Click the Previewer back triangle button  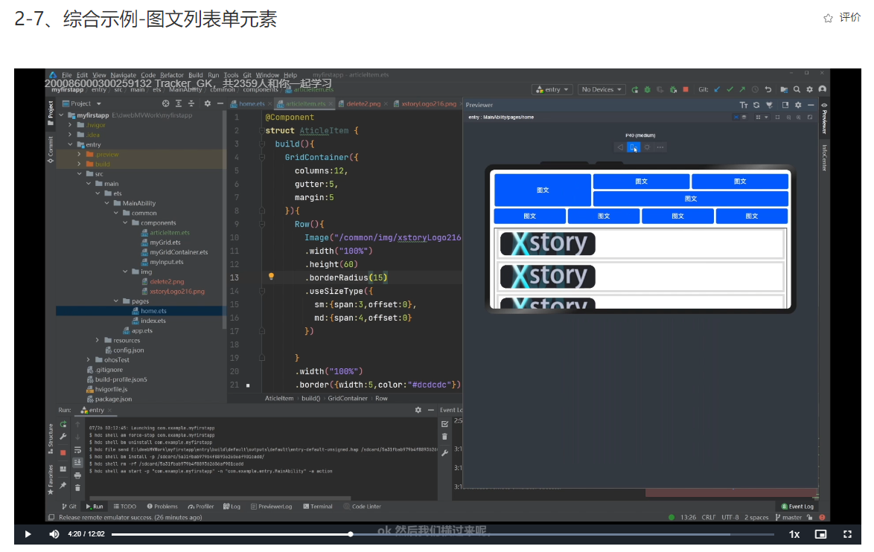[x=620, y=147]
